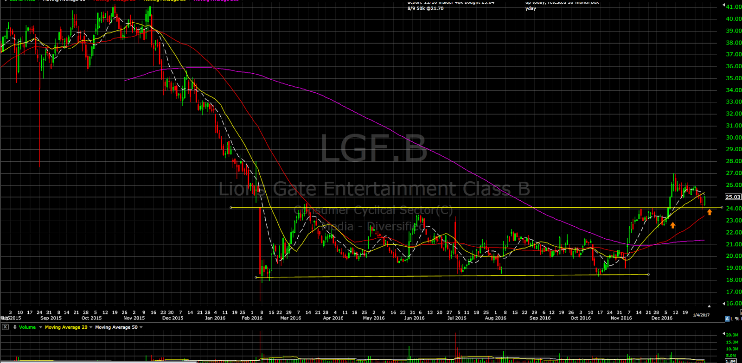Click the up-down reorder arrows beside Volume
742x363 pixels.
[15, 327]
